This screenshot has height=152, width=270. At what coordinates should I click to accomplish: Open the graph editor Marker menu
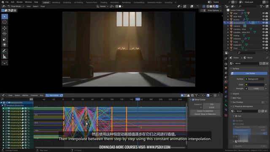coord(25,95)
